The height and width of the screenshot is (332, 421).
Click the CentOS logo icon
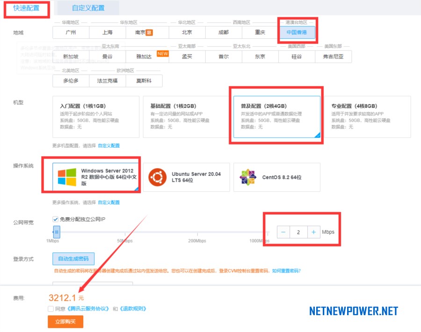[x=248, y=177]
